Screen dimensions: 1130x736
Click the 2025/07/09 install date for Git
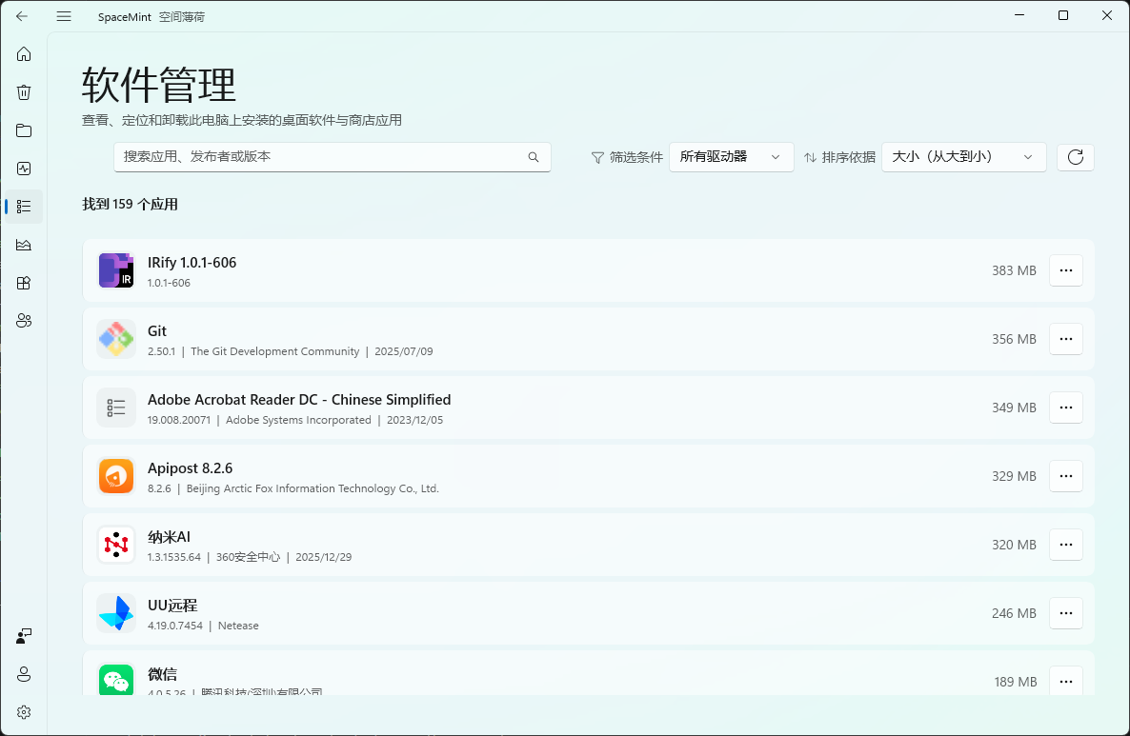pos(404,351)
